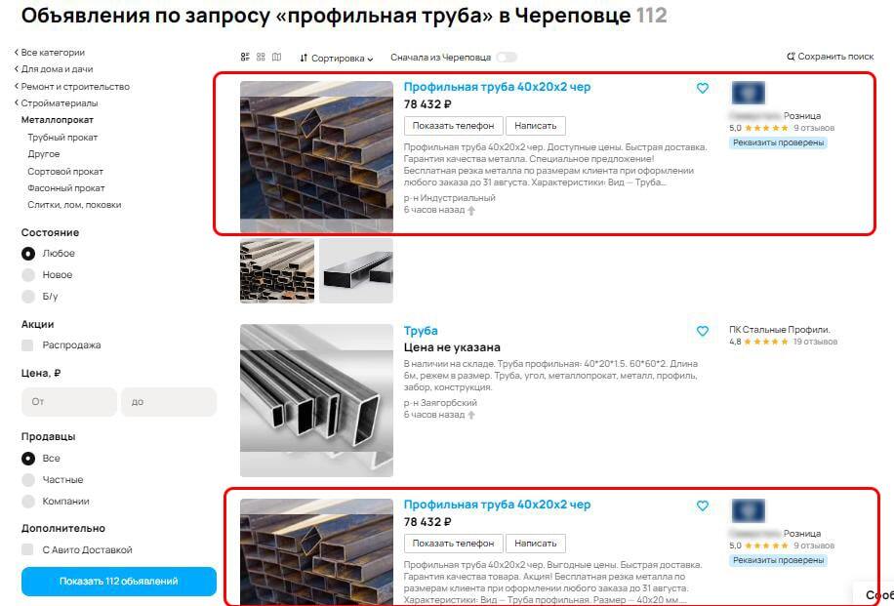
Task: Select Трубный прокат subcategory
Action: pos(62,138)
